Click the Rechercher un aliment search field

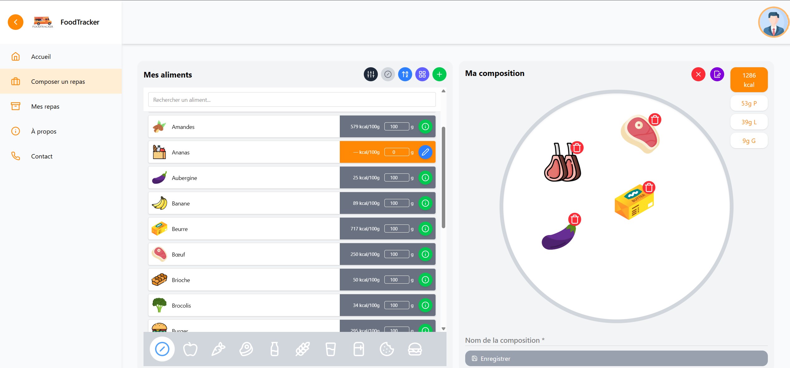tap(292, 100)
